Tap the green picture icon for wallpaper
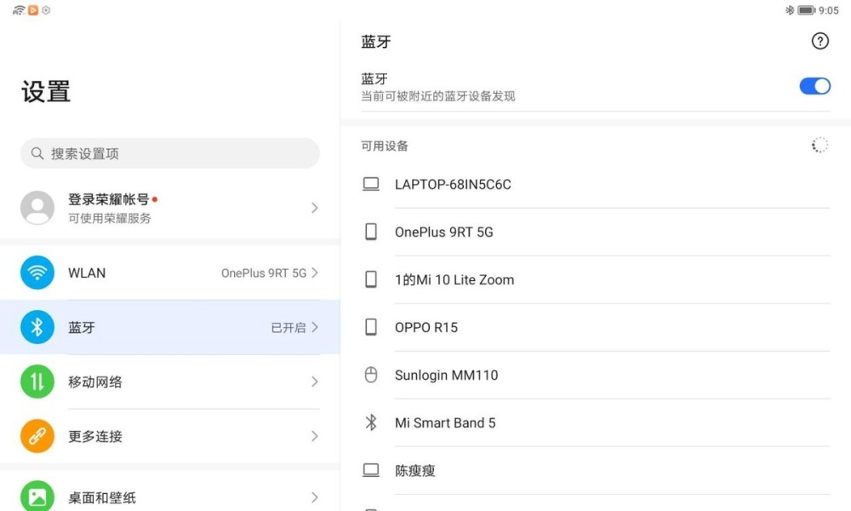The image size is (851, 511). 37,496
